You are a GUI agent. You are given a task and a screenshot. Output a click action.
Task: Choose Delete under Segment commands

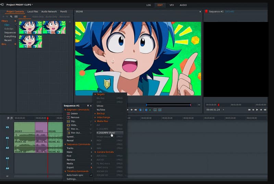pos(74,113)
